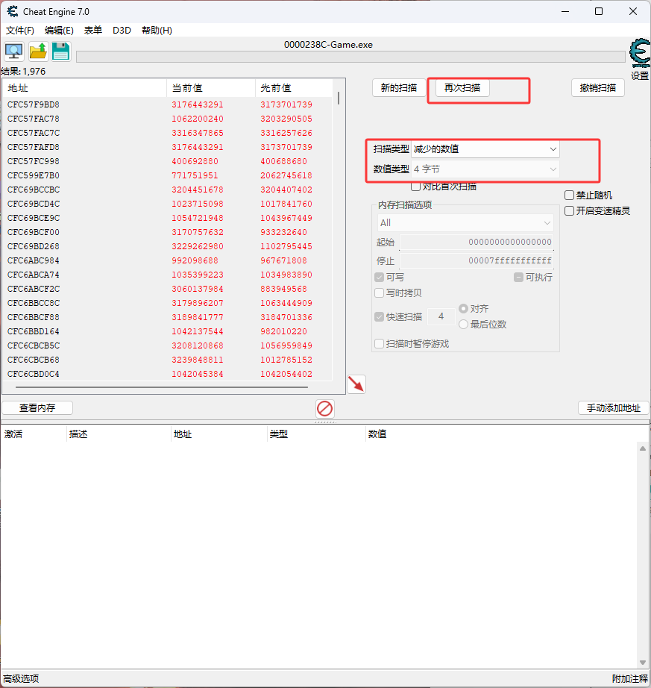Viewport: 651px width, 688px height.
Task: Click results list horizontal scrollbar
Action: pos(162,387)
